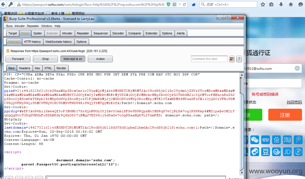The height and width of the screenshot is (179, 305).
Task: Open the Decoder tab
Action: point(118,33)
